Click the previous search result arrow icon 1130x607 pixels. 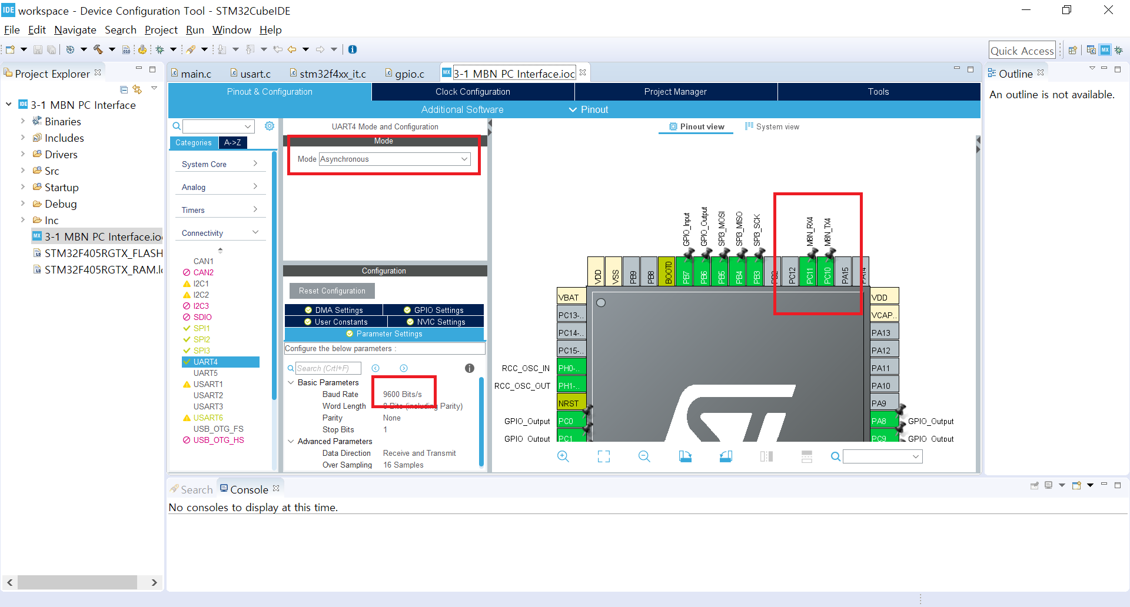pos(375,368)
